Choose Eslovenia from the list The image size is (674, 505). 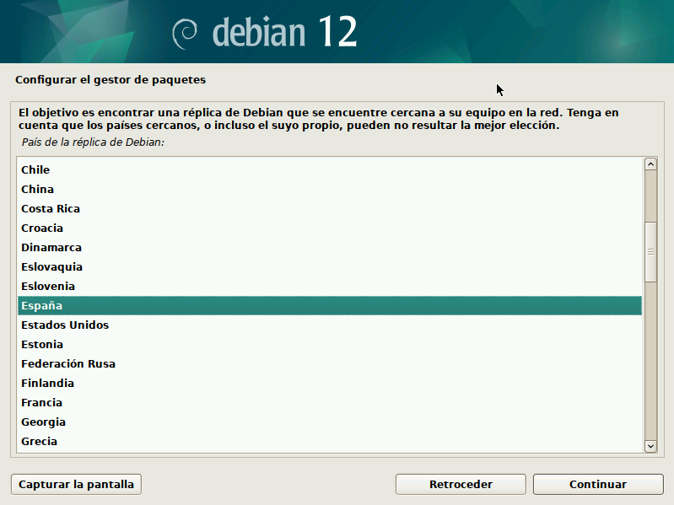48,286
